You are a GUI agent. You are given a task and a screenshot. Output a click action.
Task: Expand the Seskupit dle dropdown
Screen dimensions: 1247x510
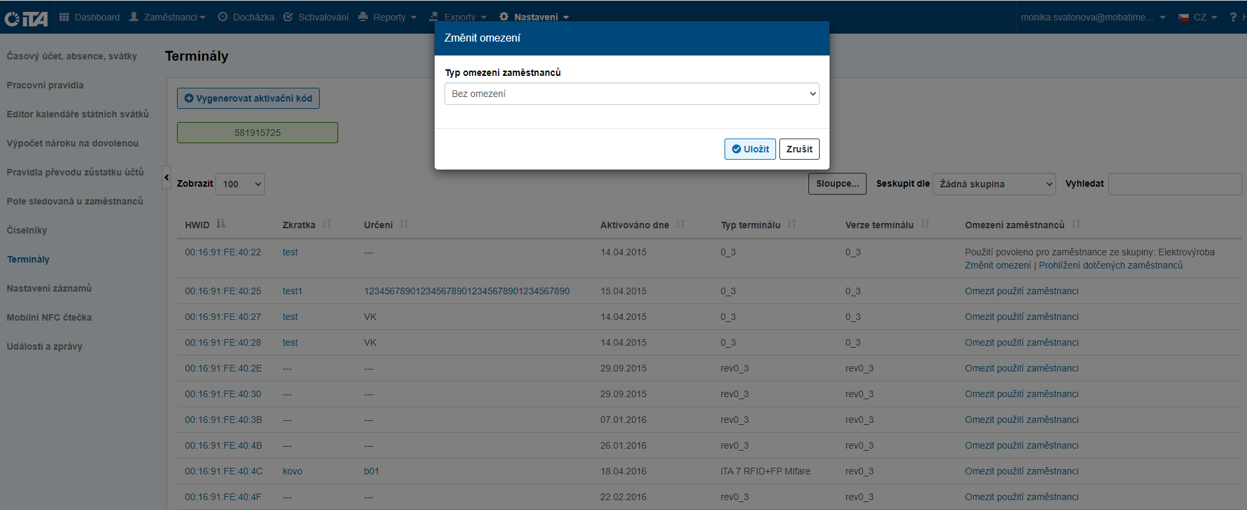coord(995,184)
